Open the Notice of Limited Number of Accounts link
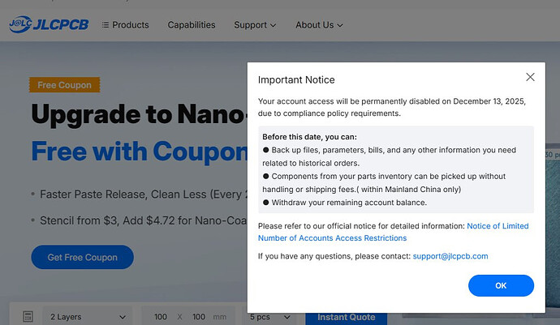 [x=393, y=232]
